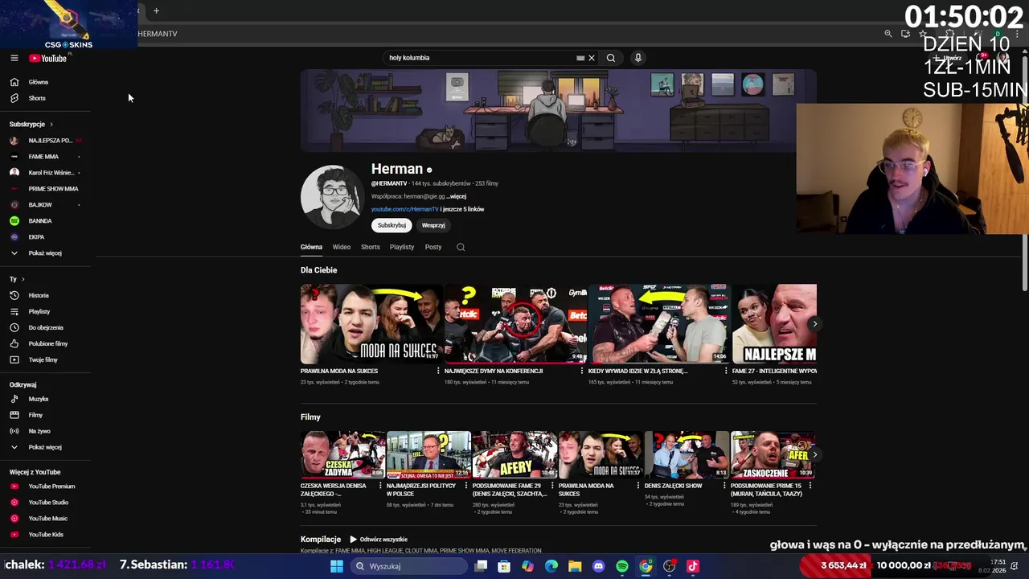Viewport: 1029px width, 579px height.
Task: Play all with Odtwórz wszystkie
Action: (x=378, y=540)
